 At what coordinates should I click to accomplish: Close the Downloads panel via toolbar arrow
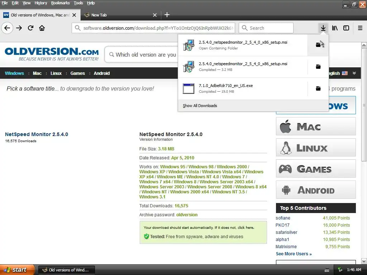tap(323, 28)
